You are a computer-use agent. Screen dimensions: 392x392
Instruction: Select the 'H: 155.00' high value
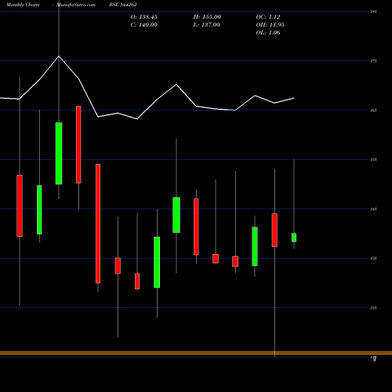[207, 17]
